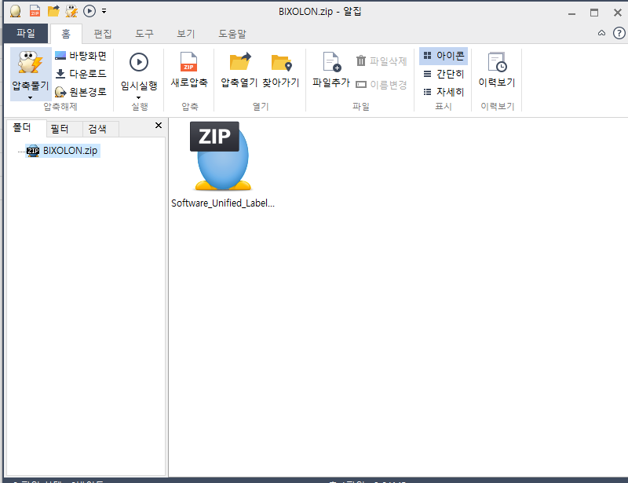Click the Software_Unified_Label... file name
This screenshot has width=628, height=483.
223,203
